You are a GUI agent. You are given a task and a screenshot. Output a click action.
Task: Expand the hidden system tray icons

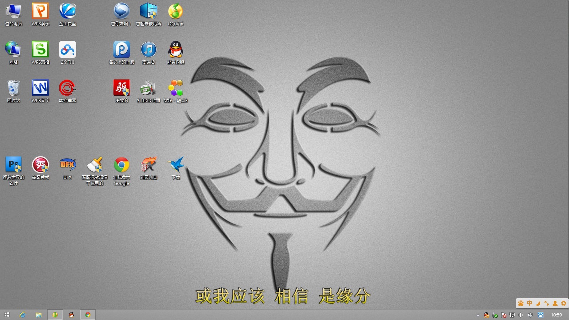point(478,315)
